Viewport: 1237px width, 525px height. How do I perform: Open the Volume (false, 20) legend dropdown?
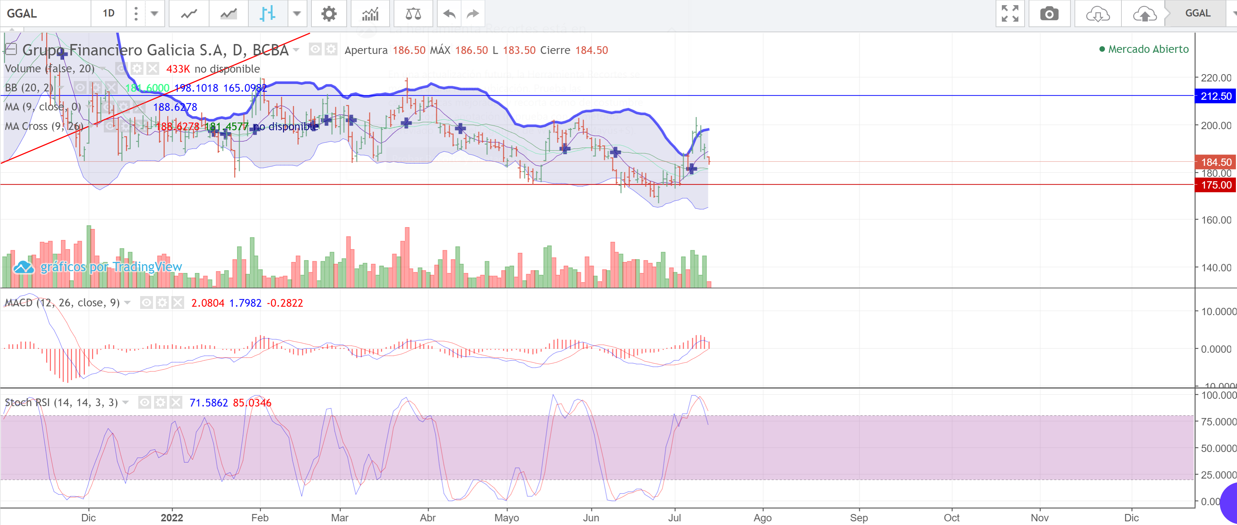pyautogui.click(x=102, y=69)
